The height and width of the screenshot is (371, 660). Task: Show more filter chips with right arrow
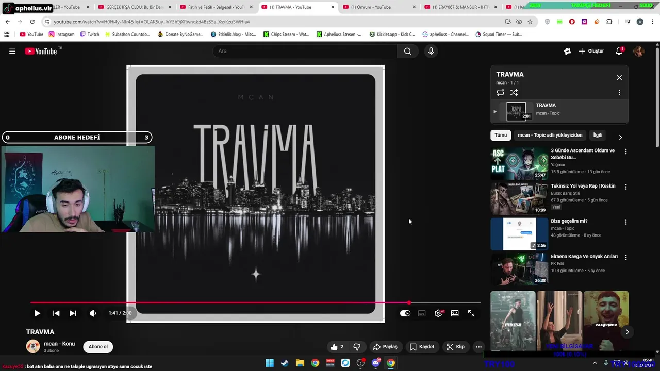(620, 137)
